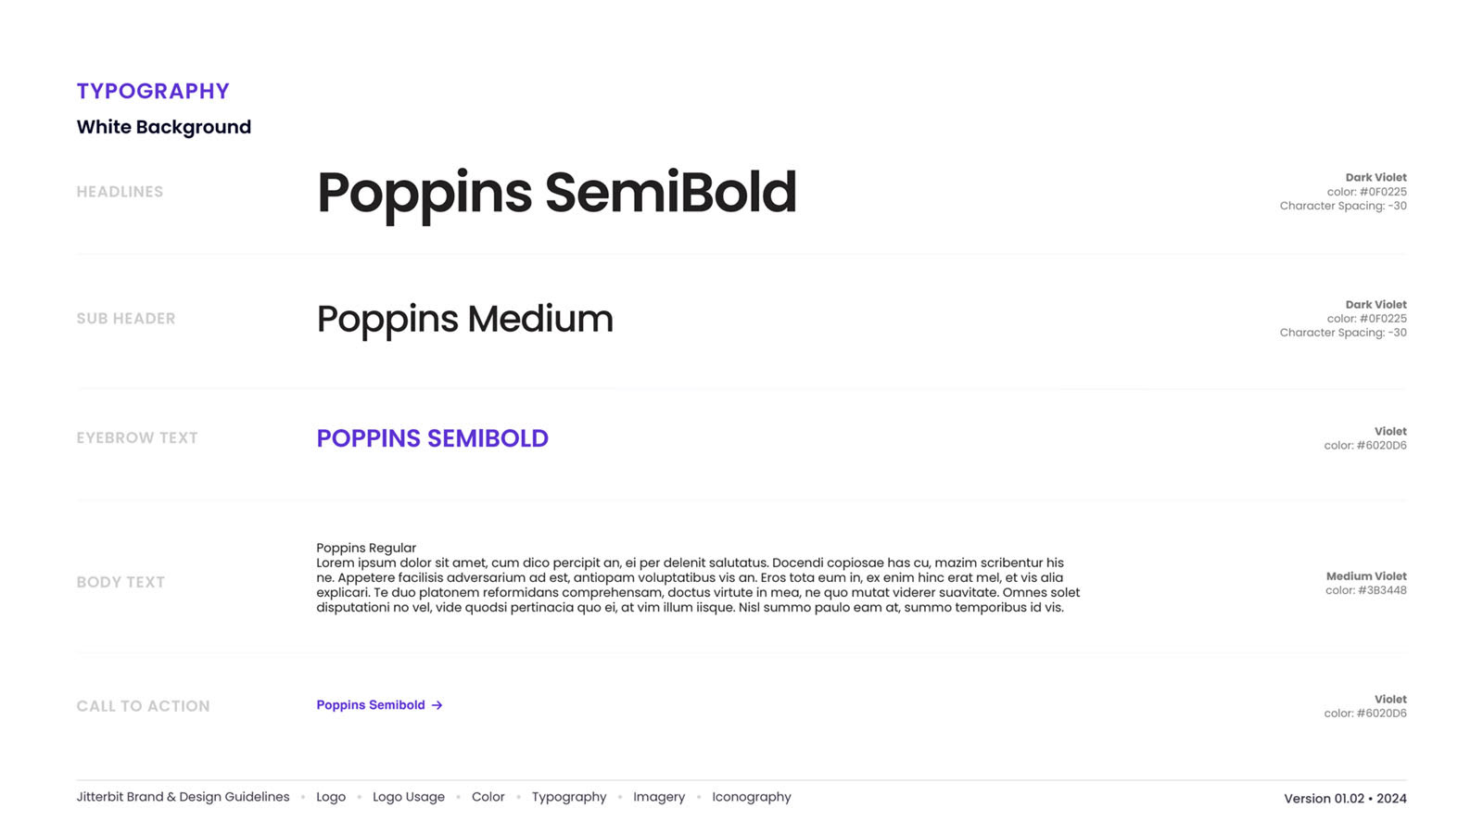Image resolution: width=1483 pixels, height=834 pixels.
Task: Click the HEADLINES row label
Action: coord(120,192)
